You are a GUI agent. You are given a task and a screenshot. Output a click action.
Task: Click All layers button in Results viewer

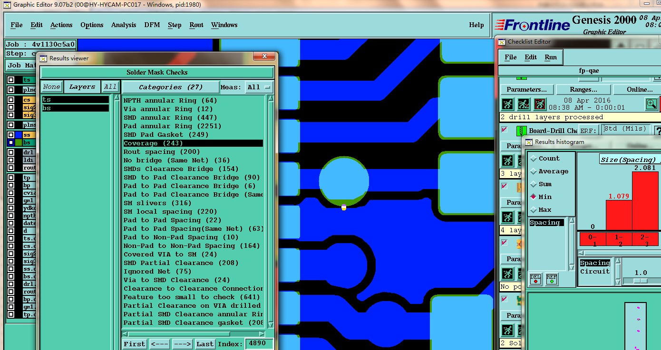[110, 87]
